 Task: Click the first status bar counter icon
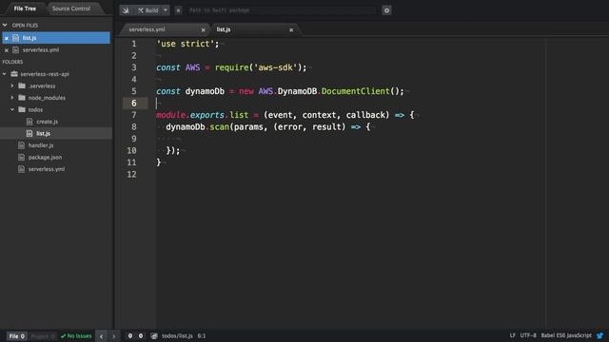point(130,335)
